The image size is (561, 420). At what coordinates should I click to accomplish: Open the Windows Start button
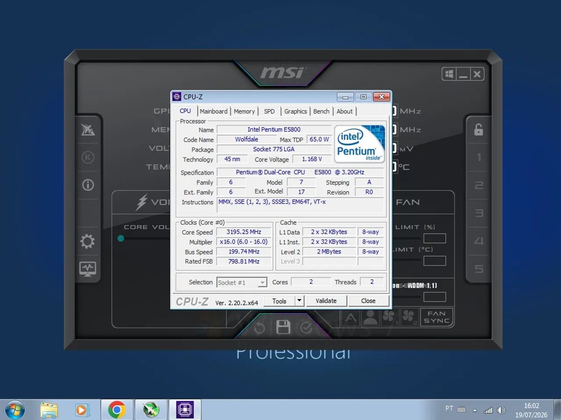click(14, 410)
